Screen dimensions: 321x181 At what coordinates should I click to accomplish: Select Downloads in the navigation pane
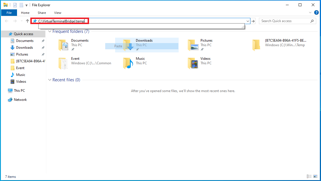point(24,48)
